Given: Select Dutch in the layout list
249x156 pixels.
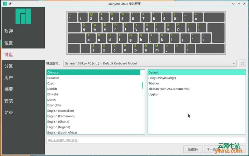Looking at the screenshot, I should click(93, 100).
